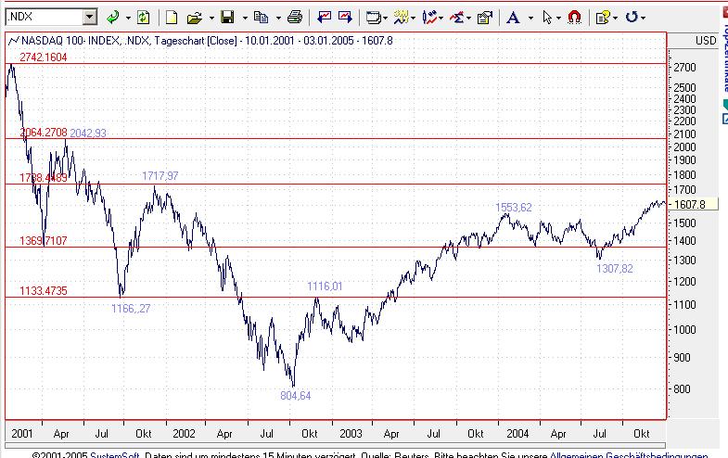Go to the next chart (right arrow)
Screen dimensions: 728x458
(345, 18)
